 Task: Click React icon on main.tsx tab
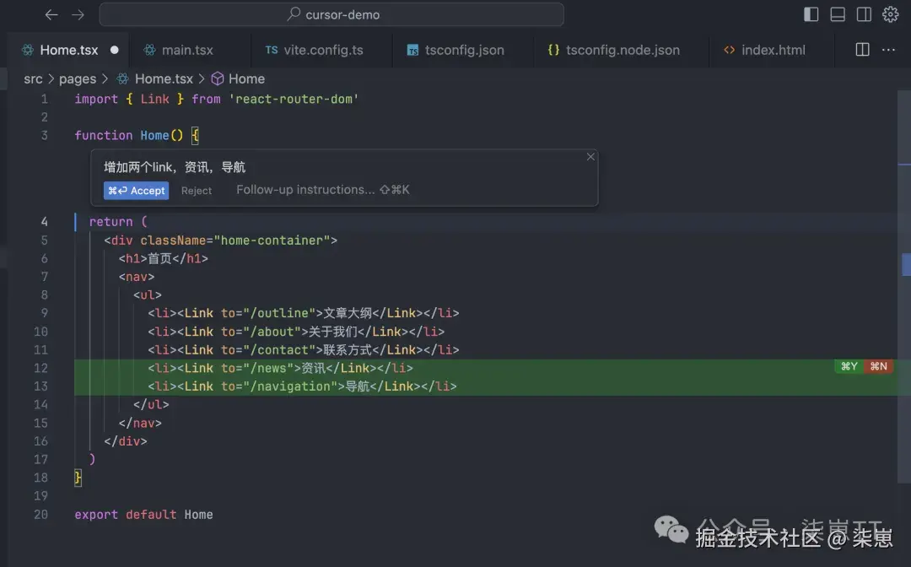[150, 50]
